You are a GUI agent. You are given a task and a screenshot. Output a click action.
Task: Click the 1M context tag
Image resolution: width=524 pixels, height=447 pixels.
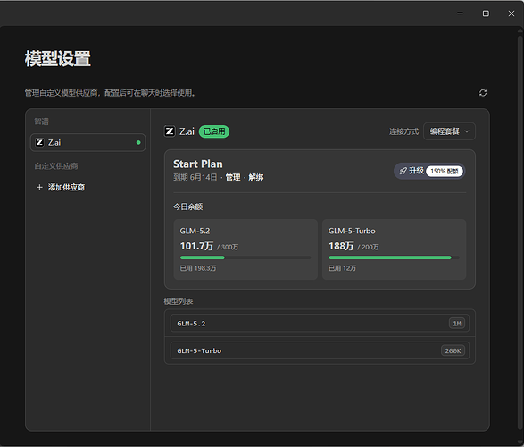457,324
